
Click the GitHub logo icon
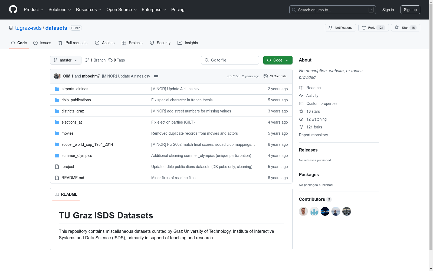(13, 9)
